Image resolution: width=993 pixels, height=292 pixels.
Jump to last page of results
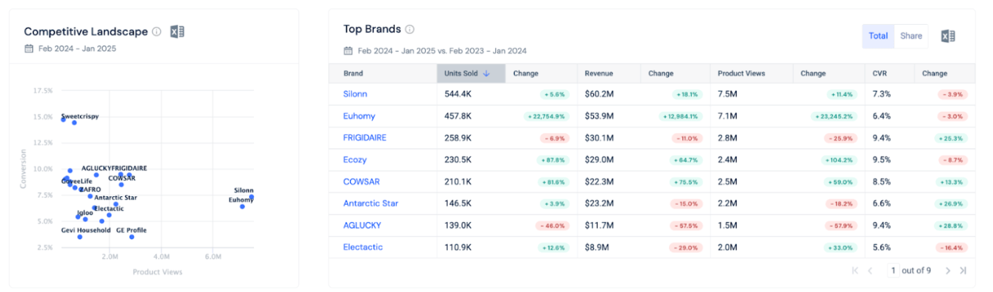[963, 270]
